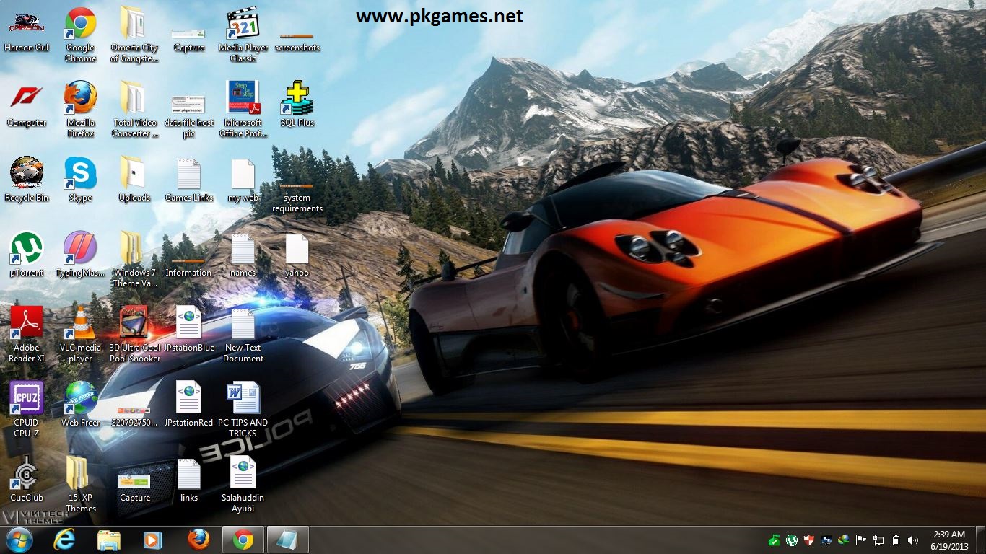Open Mozilla Firefox from the taskbar
Viewport: 986px width, 554px height.
coord(198,539)
